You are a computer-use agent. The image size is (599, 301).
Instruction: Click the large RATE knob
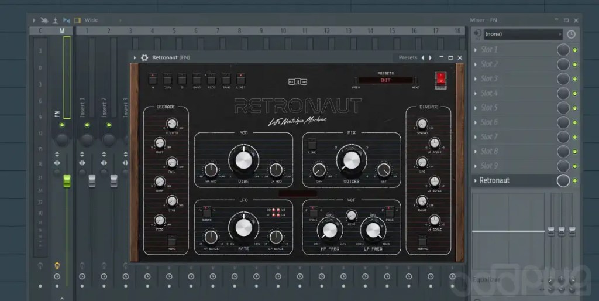coord(244,228)
